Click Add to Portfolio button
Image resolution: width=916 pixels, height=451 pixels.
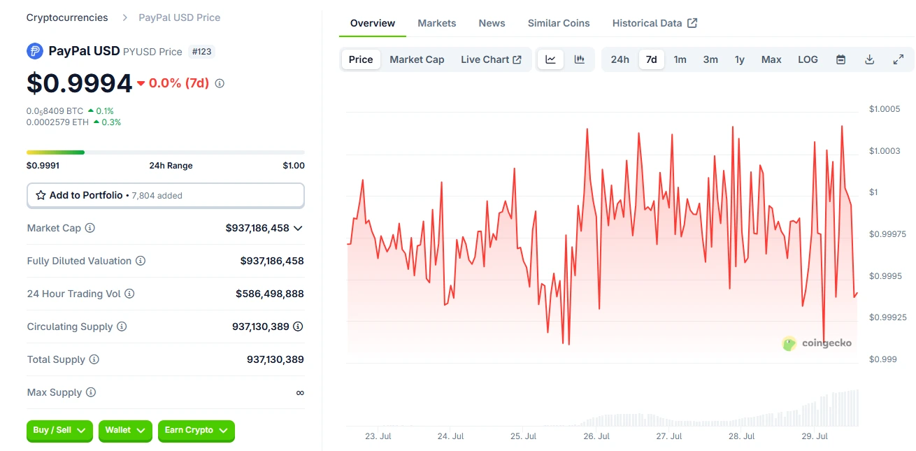pos(165,196)
